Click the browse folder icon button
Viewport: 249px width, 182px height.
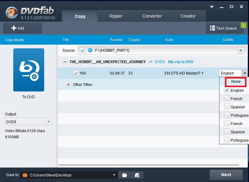124,175
